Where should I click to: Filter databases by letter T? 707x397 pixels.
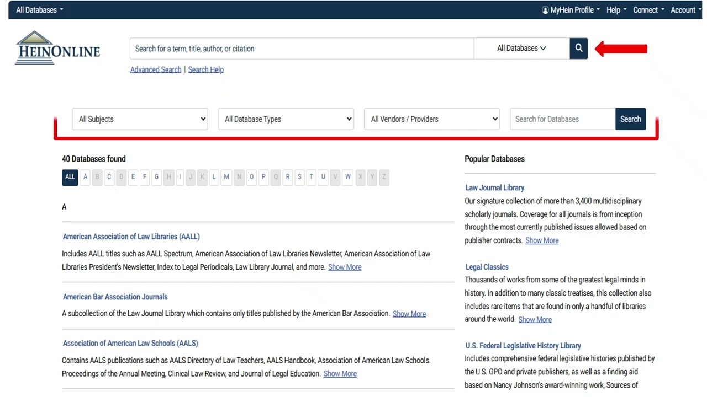pos(311,177)
